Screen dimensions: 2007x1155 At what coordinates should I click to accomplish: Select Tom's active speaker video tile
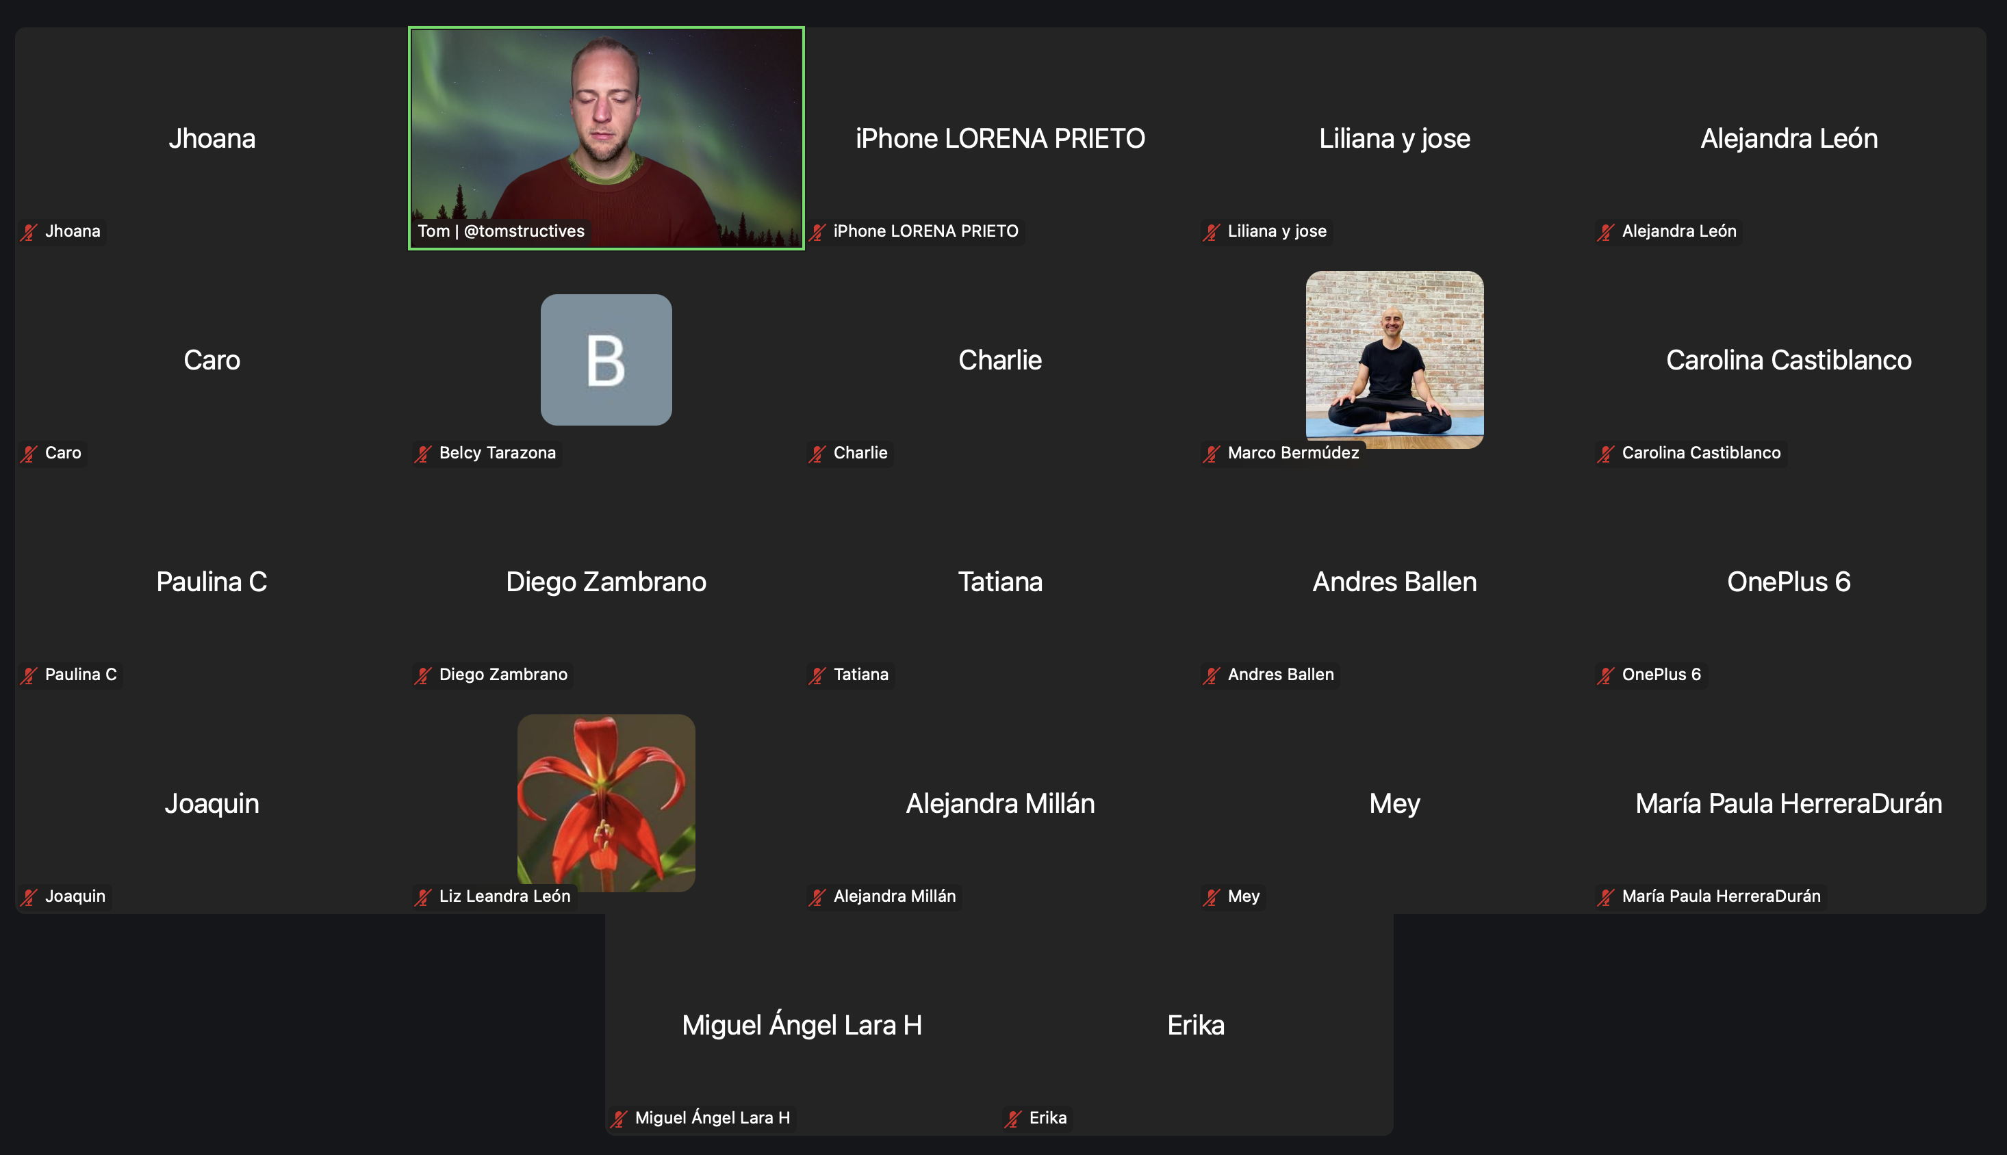tap(606, 138)
